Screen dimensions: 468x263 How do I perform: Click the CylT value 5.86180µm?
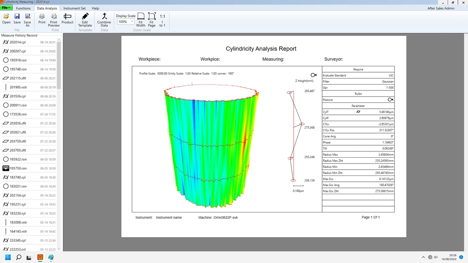click(x=386, y=112)
